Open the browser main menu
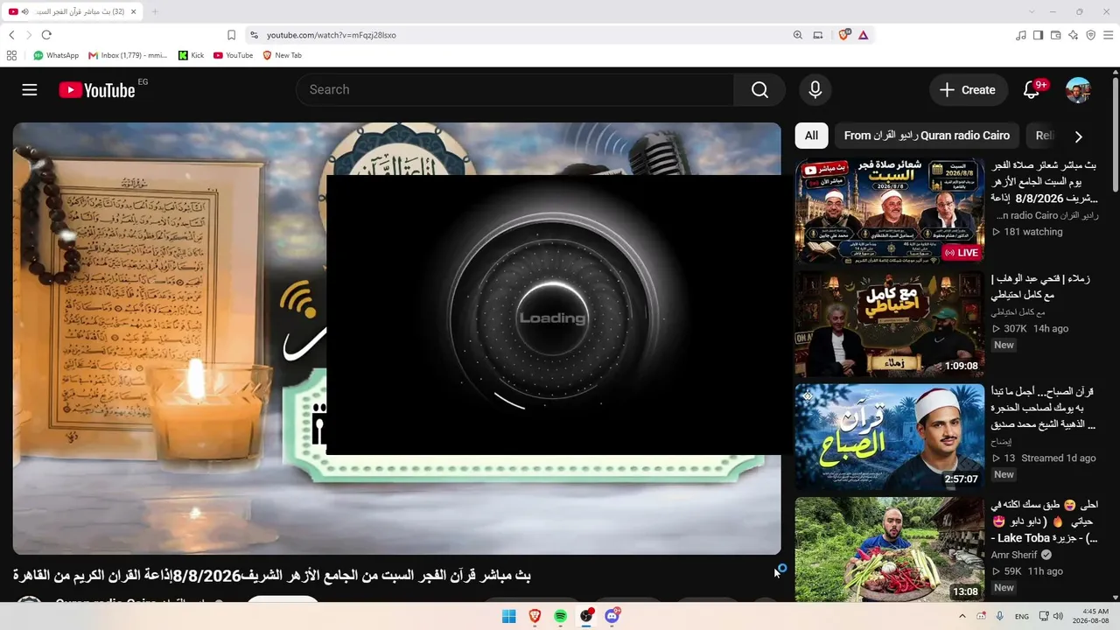Image resolution: width=1120 pixels, height=630 pixels. 1108,35
